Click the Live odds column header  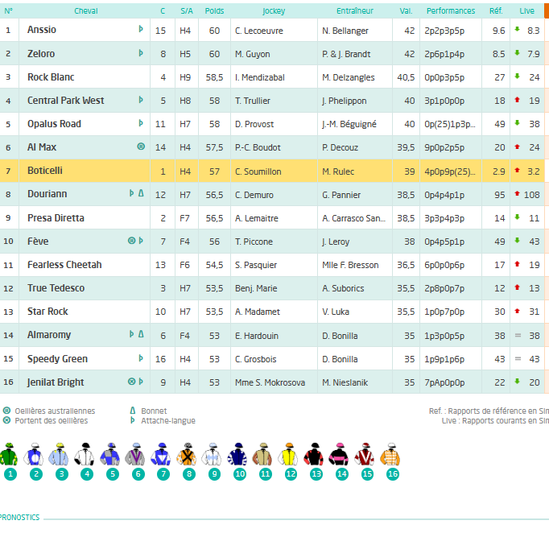click(526, 10)
